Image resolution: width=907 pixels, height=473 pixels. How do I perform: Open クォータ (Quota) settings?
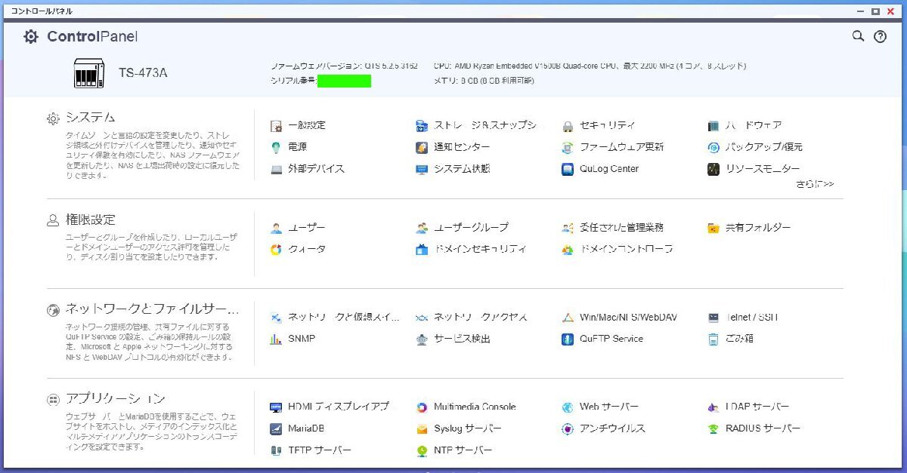298,249
